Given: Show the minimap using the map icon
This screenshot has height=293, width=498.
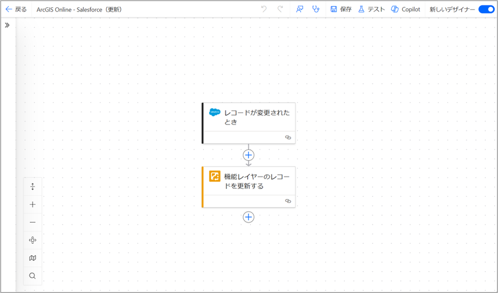Looking at the screenshot, I should click(32, 258).
